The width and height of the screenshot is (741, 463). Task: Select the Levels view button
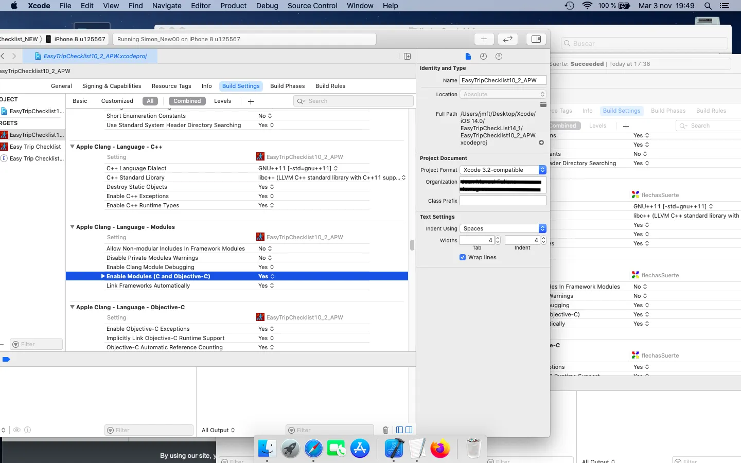pos(222,101)
